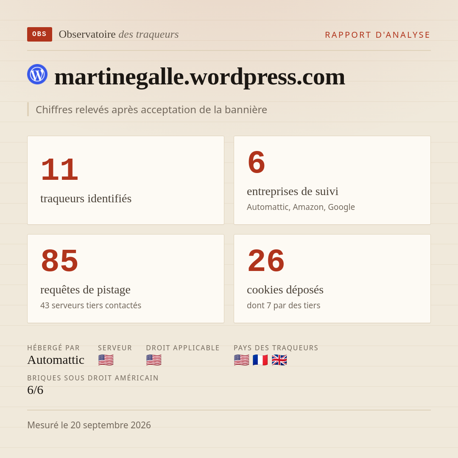Click the 6/6 briques value

35,390
